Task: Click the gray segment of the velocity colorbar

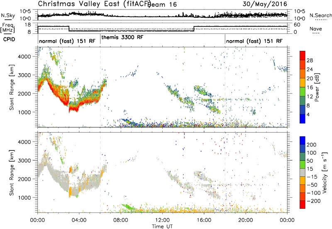Action: tap(303, 172)
